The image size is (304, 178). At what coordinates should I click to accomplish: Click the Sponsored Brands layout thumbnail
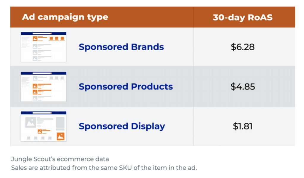click(43, 47)
